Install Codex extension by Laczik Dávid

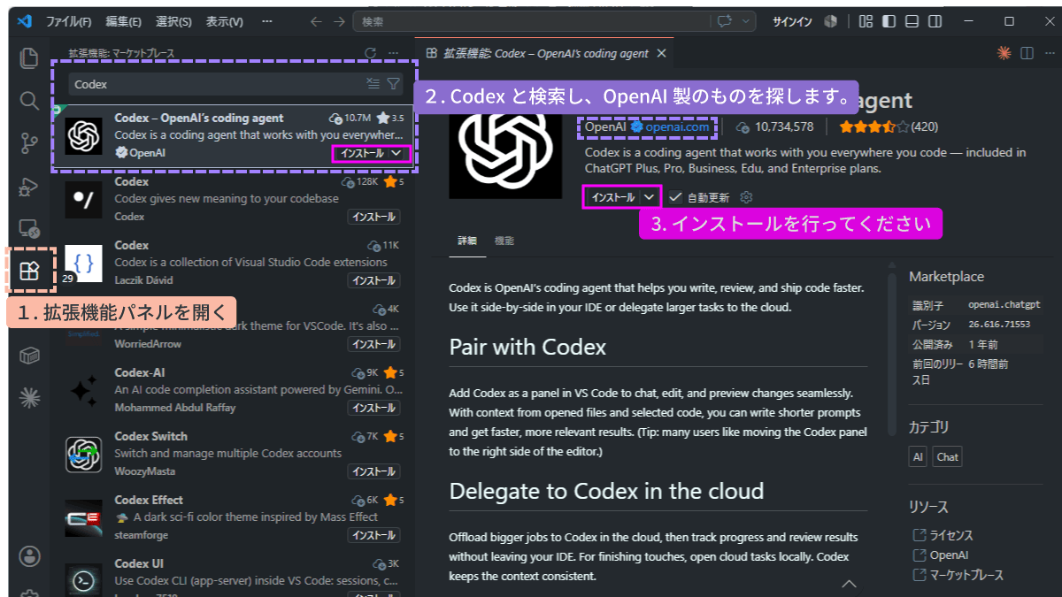(373, 280)
